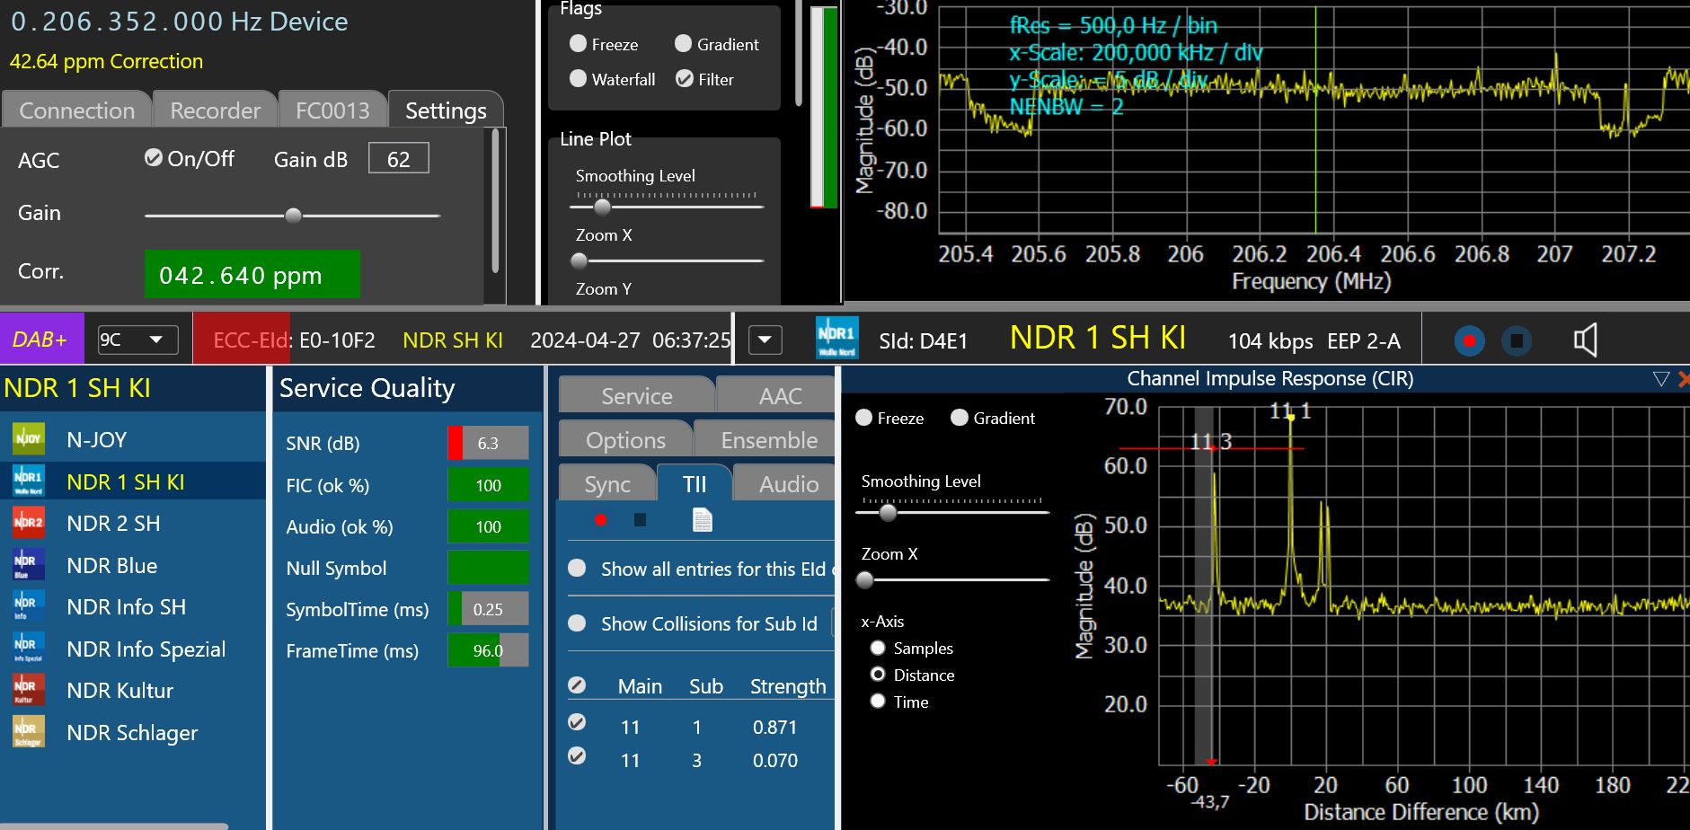
Task: Collapse the CIR panel with triangle icon
Action: coord(1660,379)
